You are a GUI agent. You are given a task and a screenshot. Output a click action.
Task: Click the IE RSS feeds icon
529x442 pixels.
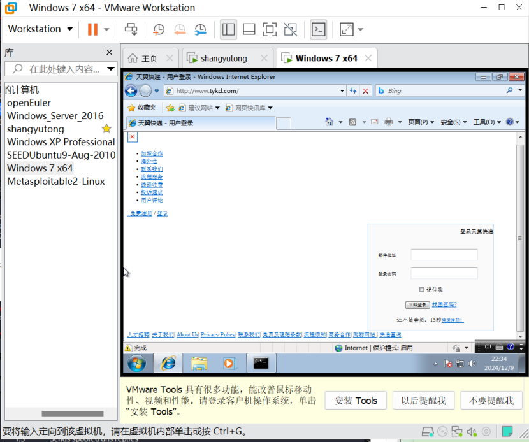point(352,122)
